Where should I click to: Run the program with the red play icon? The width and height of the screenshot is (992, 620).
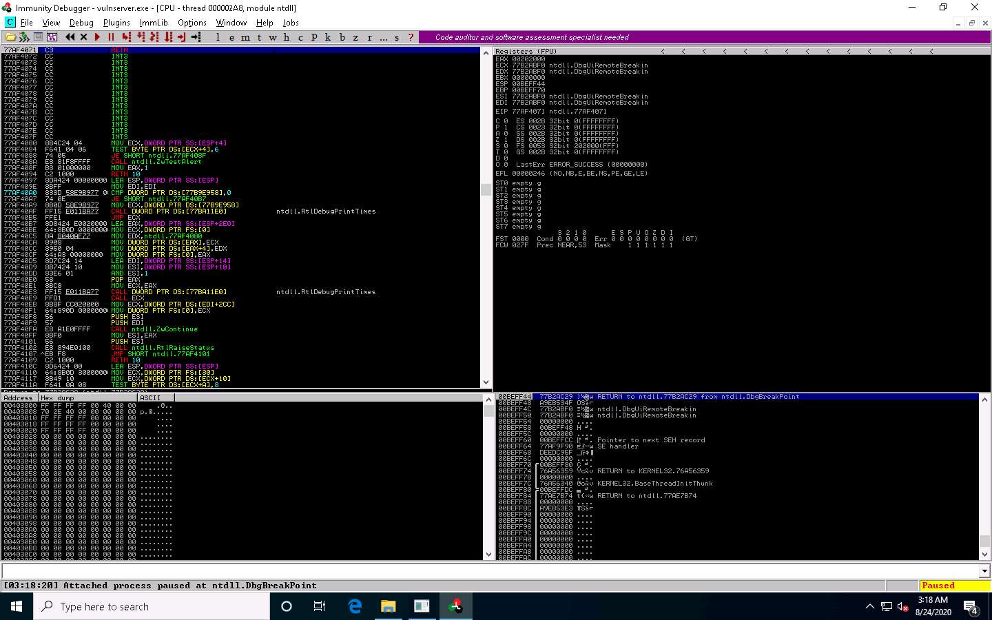click(97, 37)
